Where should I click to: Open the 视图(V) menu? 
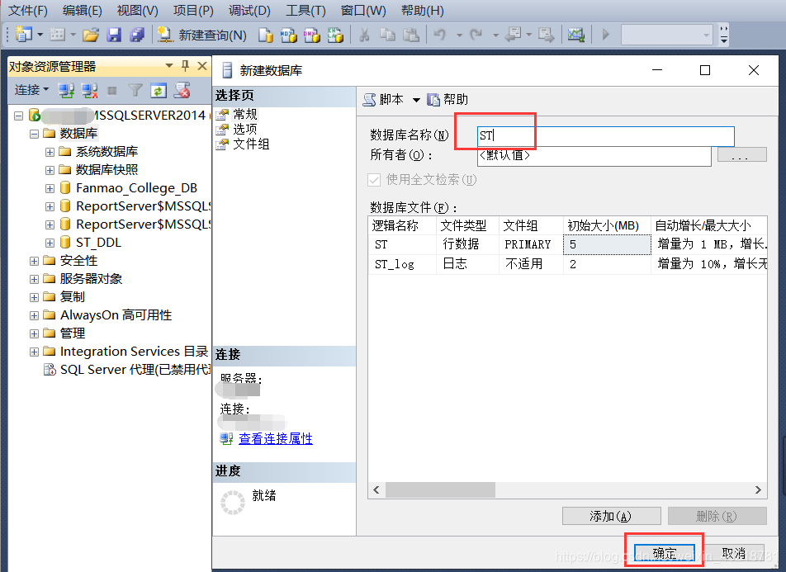coord(137,11)
